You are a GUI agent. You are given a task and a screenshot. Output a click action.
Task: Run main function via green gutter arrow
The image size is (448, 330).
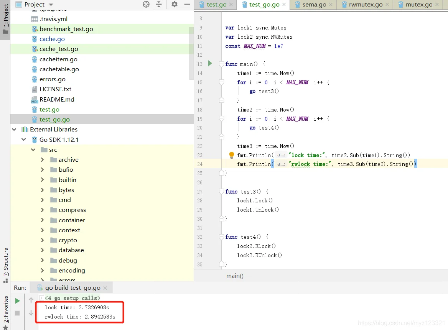click(x=210, y=63)
